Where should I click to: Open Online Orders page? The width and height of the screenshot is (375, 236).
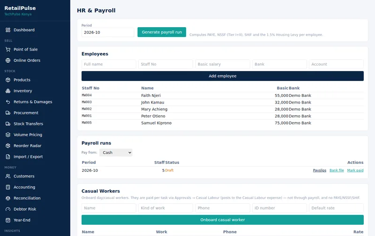click(x=35, y=60)
